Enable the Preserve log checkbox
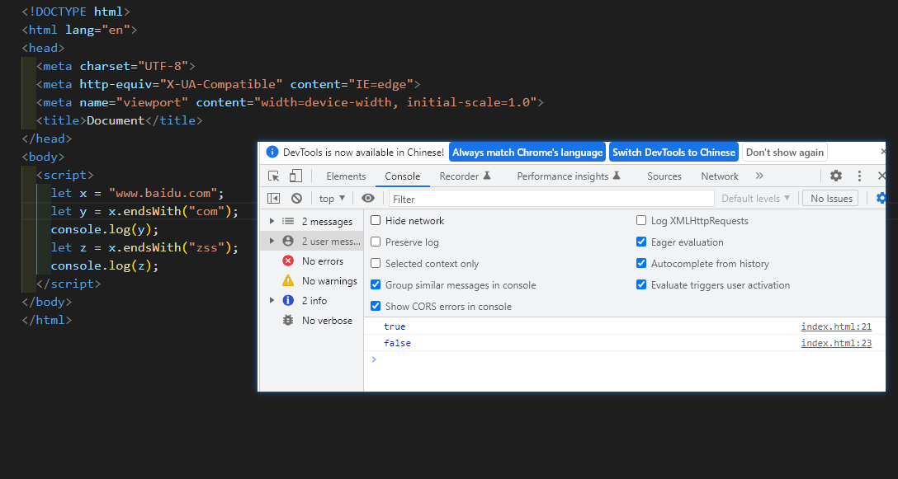 376,242
